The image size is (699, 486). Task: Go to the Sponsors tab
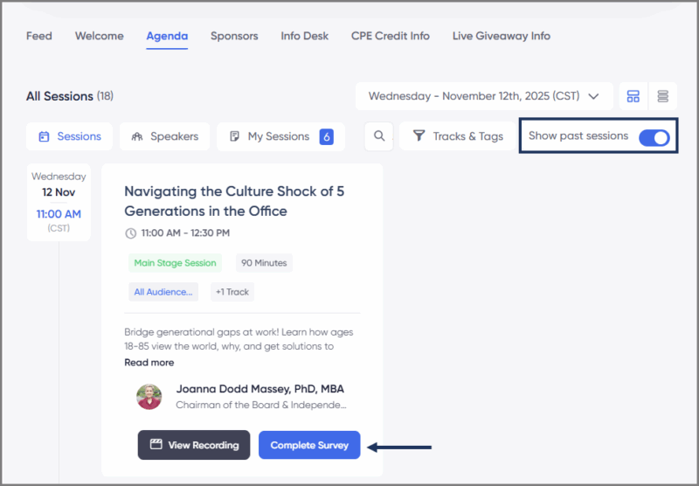(234, 36)
